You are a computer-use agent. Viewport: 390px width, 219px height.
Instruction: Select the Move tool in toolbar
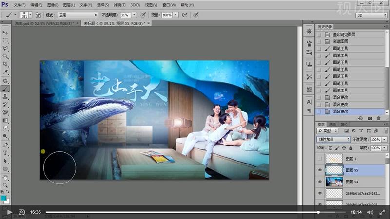5,32
